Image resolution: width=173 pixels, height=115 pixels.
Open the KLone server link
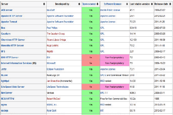[x=5, y=75]
